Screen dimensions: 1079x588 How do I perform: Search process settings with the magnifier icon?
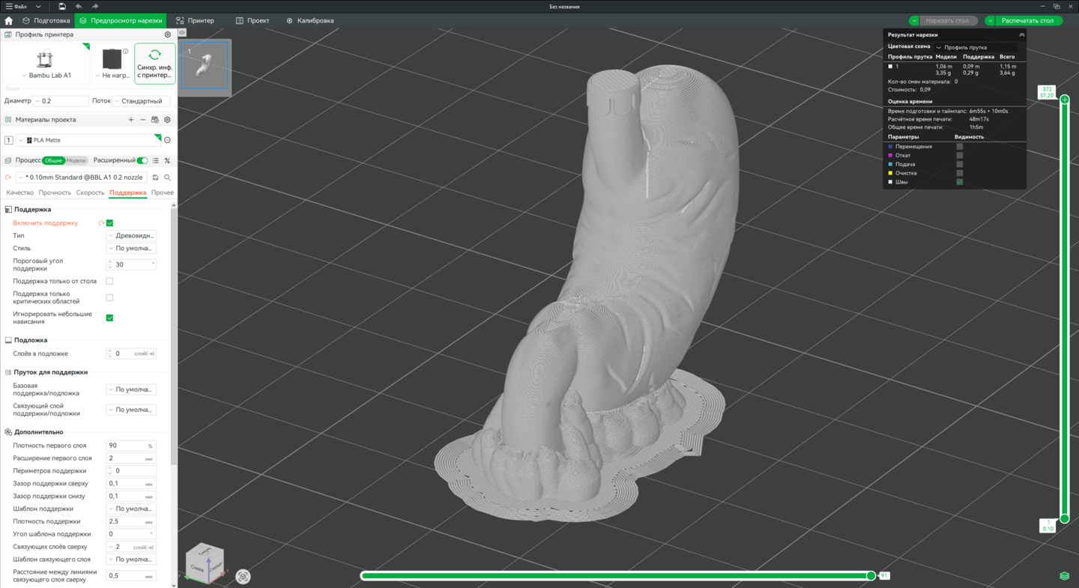(168, 178)
